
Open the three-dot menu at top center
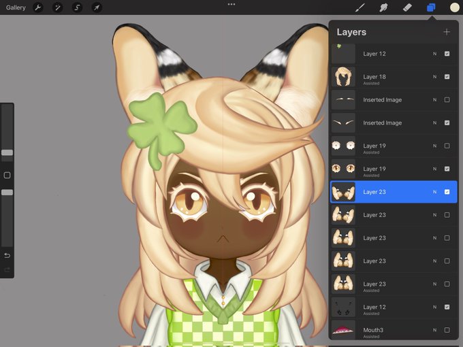tap(231, 4)
